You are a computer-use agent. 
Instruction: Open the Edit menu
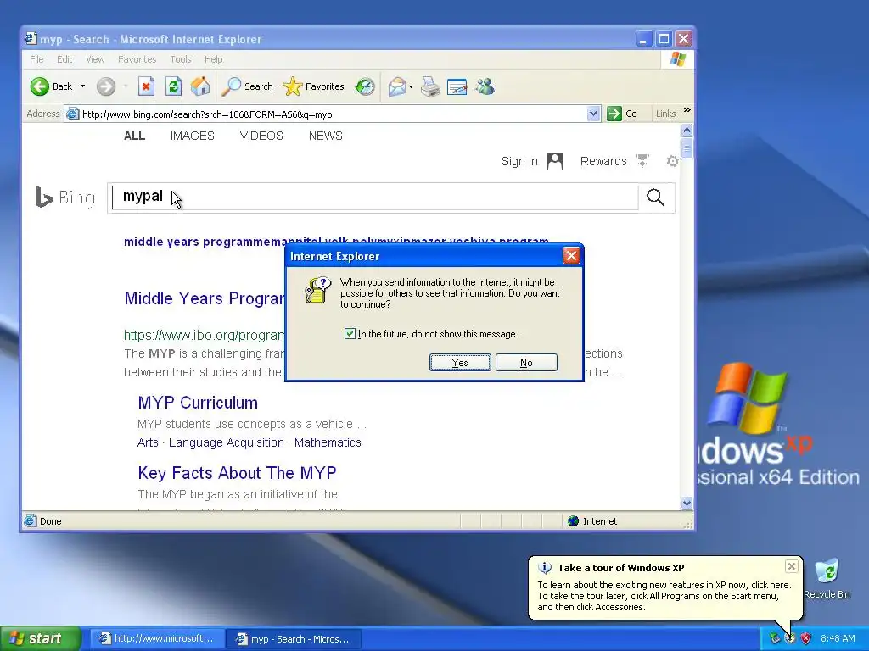tap(64, 59)
